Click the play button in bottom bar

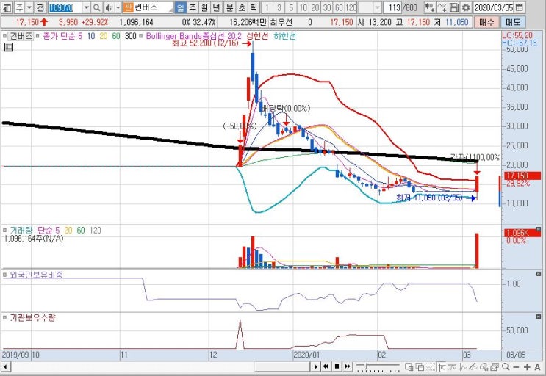[316, 366]
